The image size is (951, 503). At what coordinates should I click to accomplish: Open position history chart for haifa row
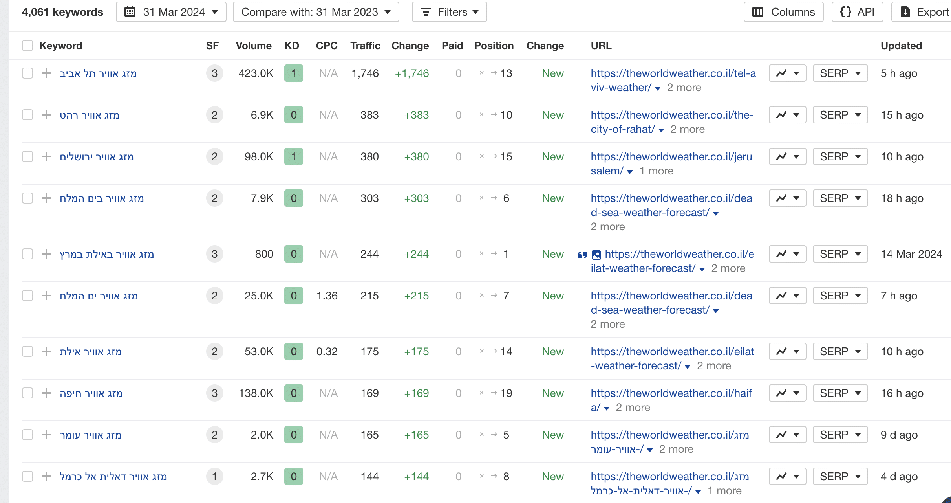coord(787,393)
